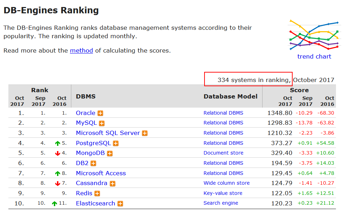Viewport: 344px width, 211px height.
Task: Open the MySQL DBMS link
Action: [86, 123]
